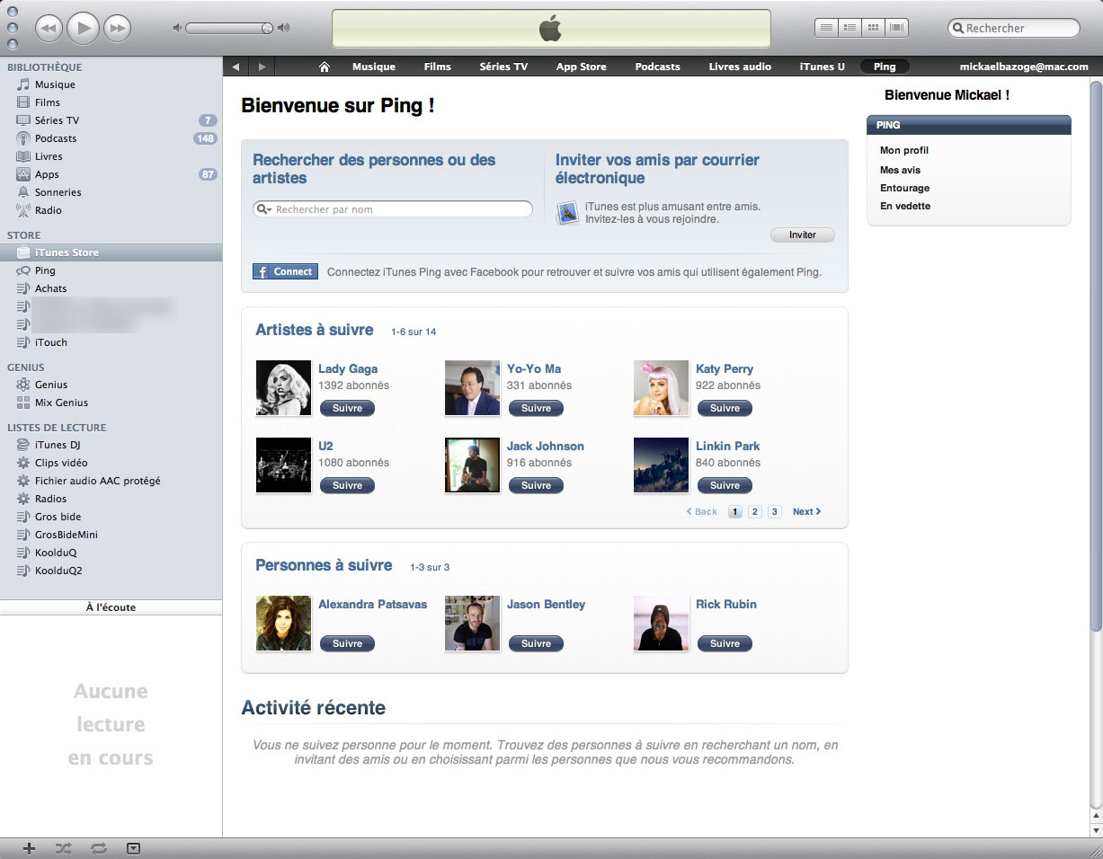Follow Lady Gaga with Suivre button
The height and width of the screenshot is (859, 1103).
[347, 408]
